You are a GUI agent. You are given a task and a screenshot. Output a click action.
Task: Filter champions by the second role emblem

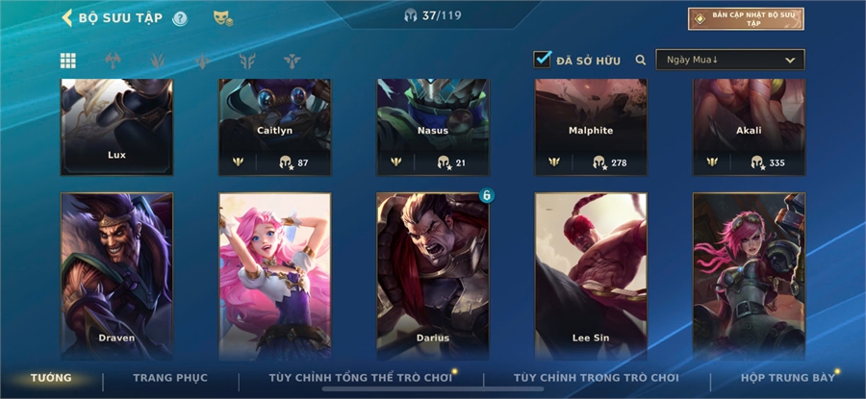coord(158,61)
